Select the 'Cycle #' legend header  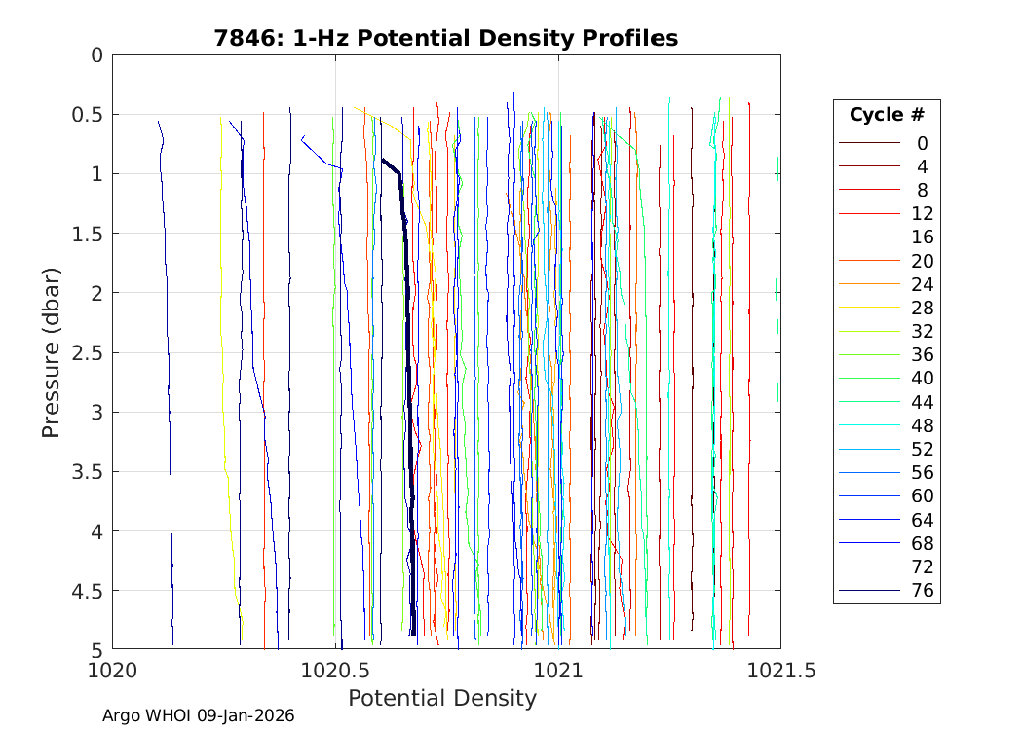click(886, 114)
